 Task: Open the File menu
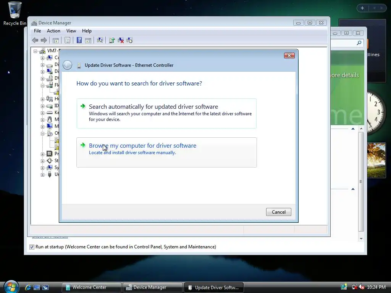click(37, 31)
